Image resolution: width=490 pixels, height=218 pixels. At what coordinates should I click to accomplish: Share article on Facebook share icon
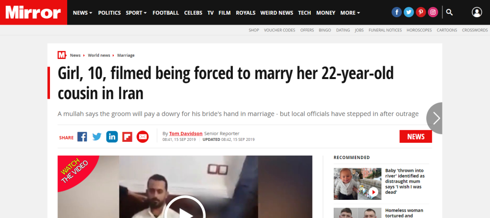coord(82,137)
